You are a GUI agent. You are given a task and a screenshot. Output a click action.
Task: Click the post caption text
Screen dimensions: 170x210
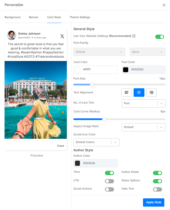pyautogui.click(x=36, y=50)
